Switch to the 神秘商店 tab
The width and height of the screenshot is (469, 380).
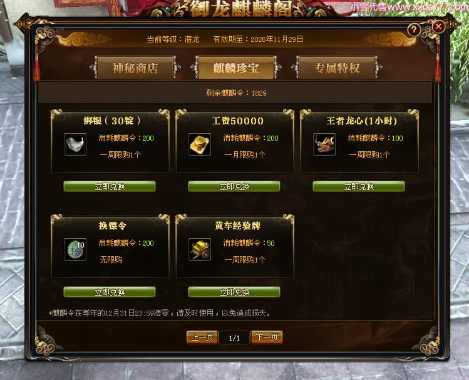(135, 67)
